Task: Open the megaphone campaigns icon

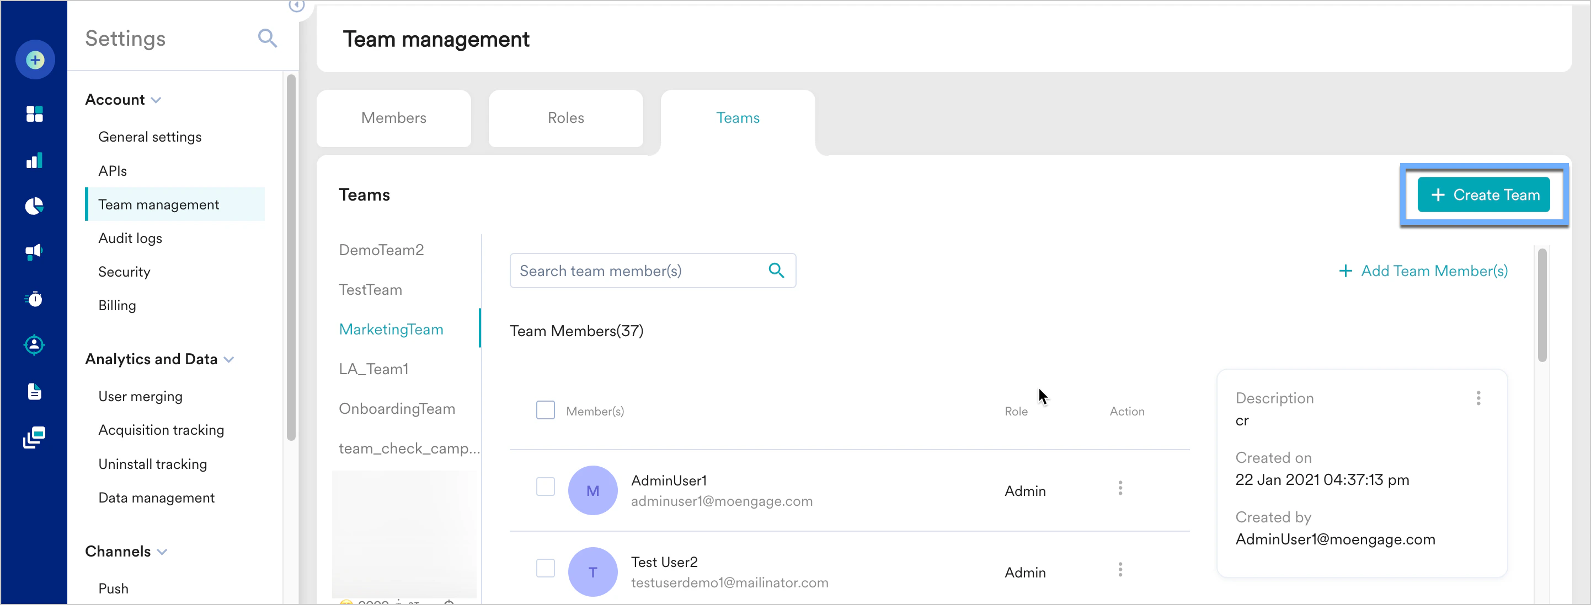Action: pos(35,252)
